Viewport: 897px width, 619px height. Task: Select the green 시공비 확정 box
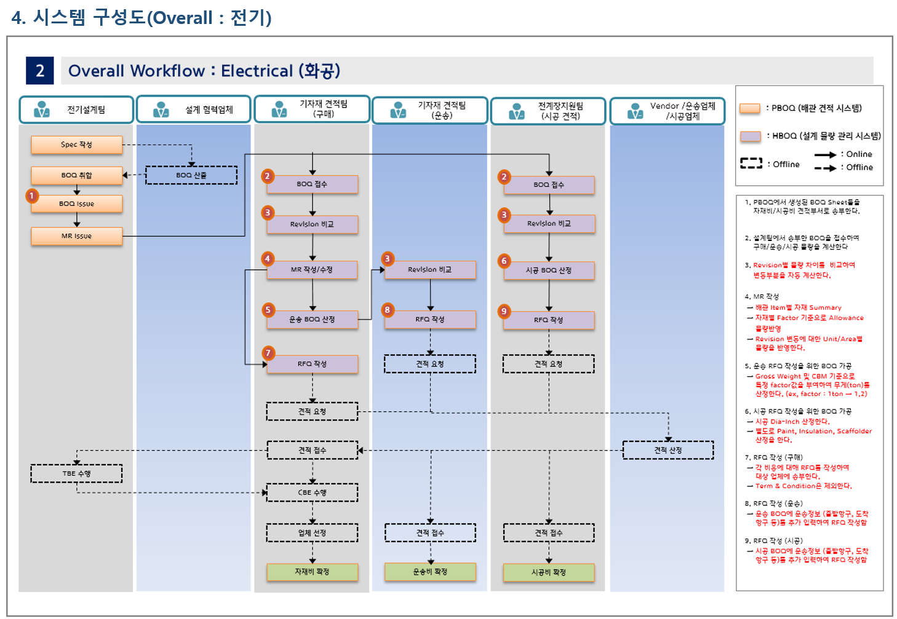pos(549,572)
